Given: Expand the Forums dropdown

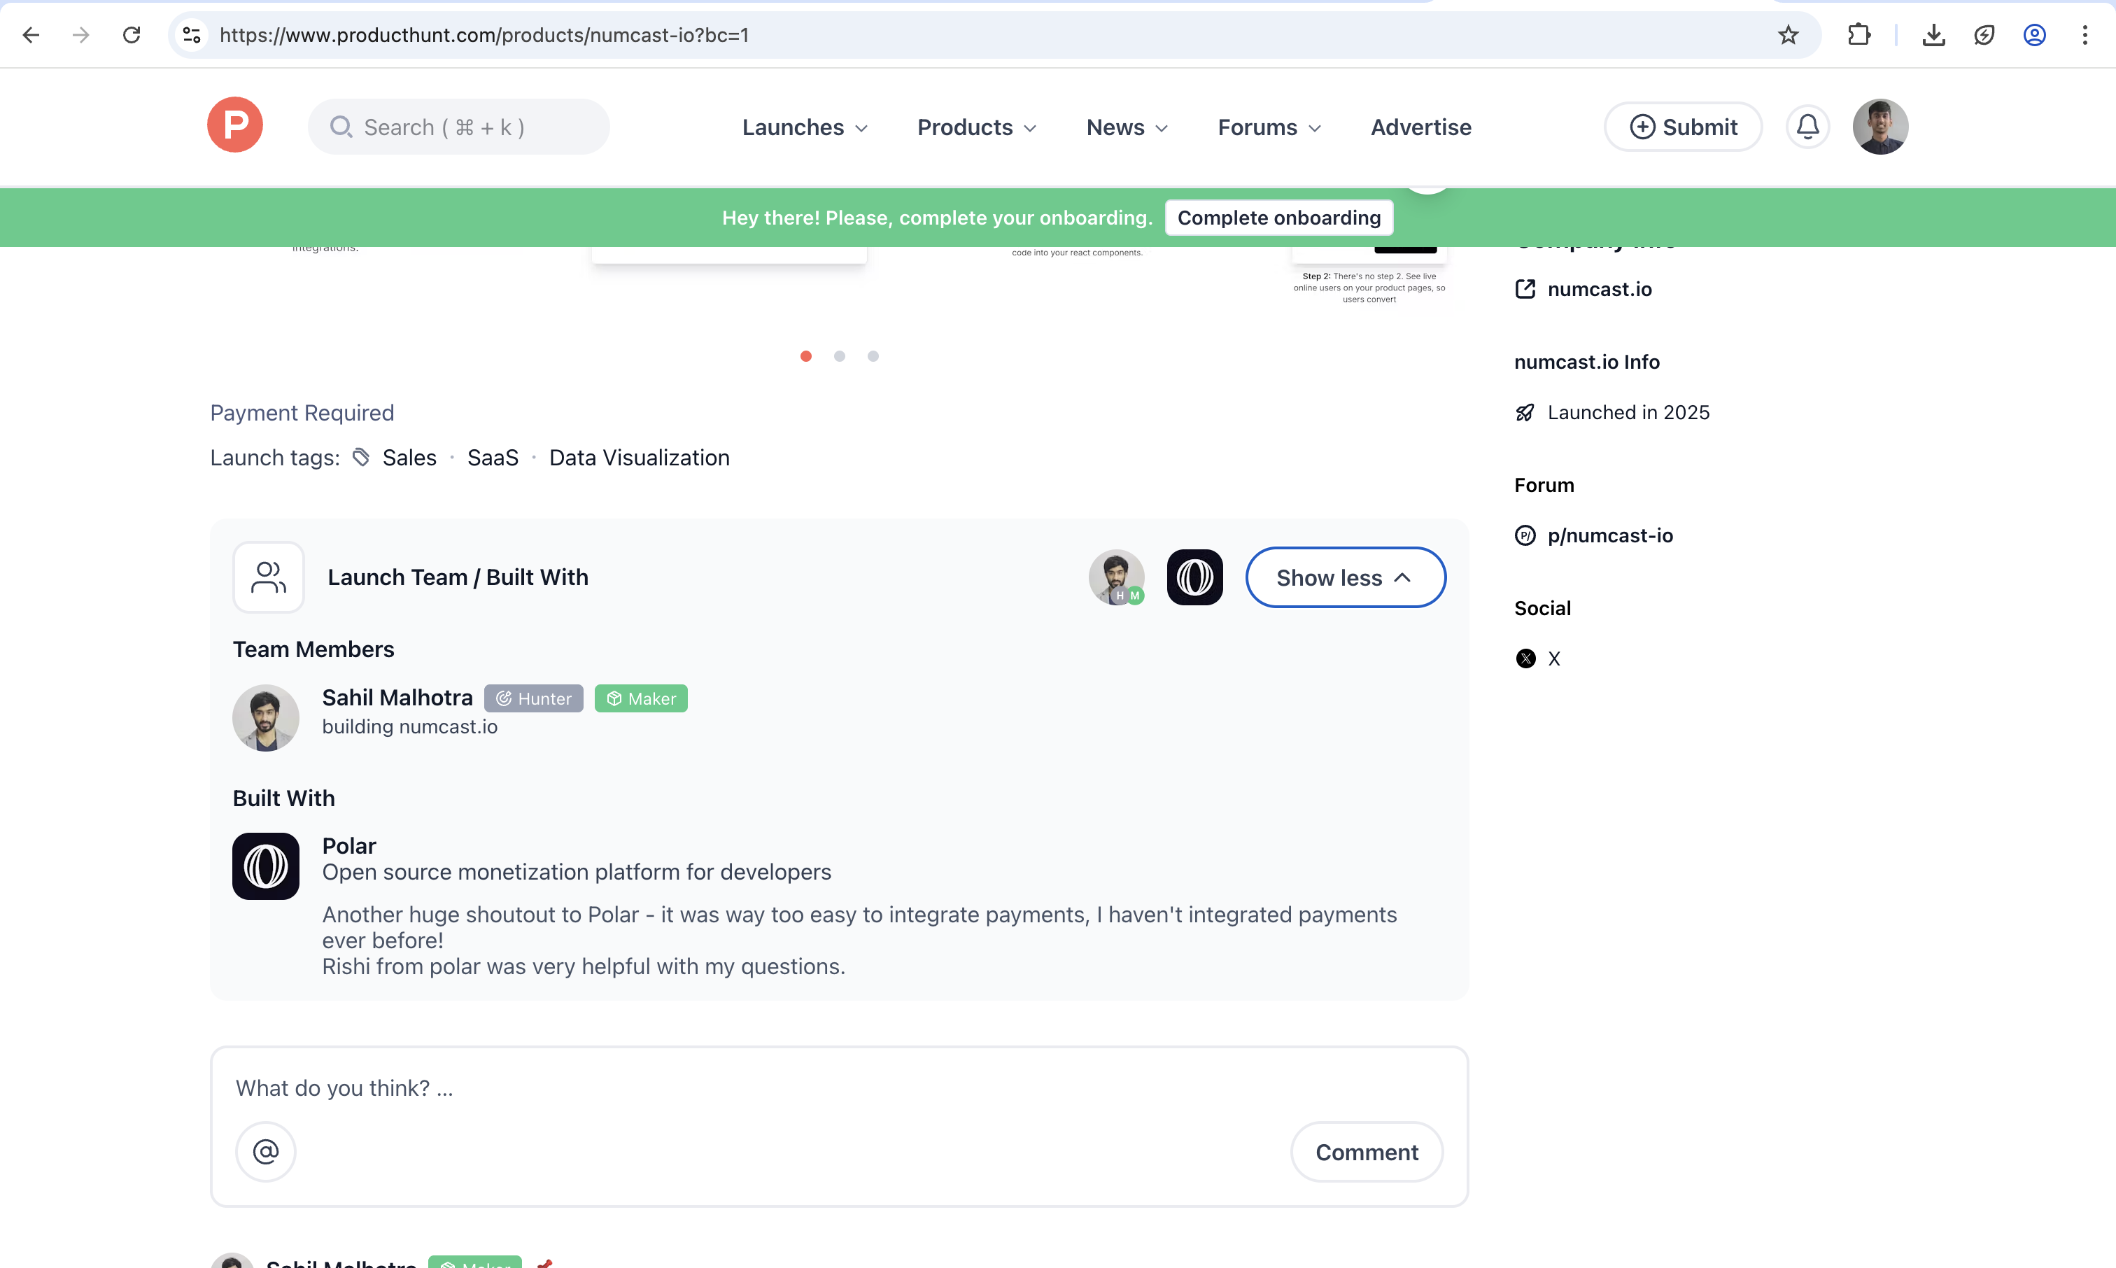Looking at the screenshot, I should [x=1268, y=127].
